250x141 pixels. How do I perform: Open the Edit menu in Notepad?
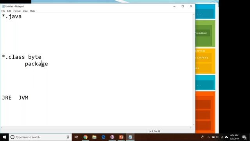tap(9, 11)
